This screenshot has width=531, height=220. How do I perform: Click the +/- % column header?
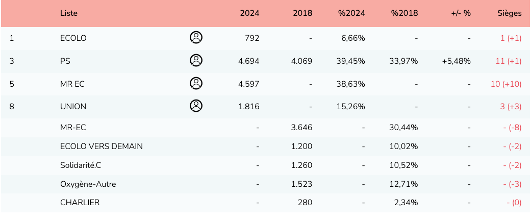pyautogui.click(x=461, y=13)
